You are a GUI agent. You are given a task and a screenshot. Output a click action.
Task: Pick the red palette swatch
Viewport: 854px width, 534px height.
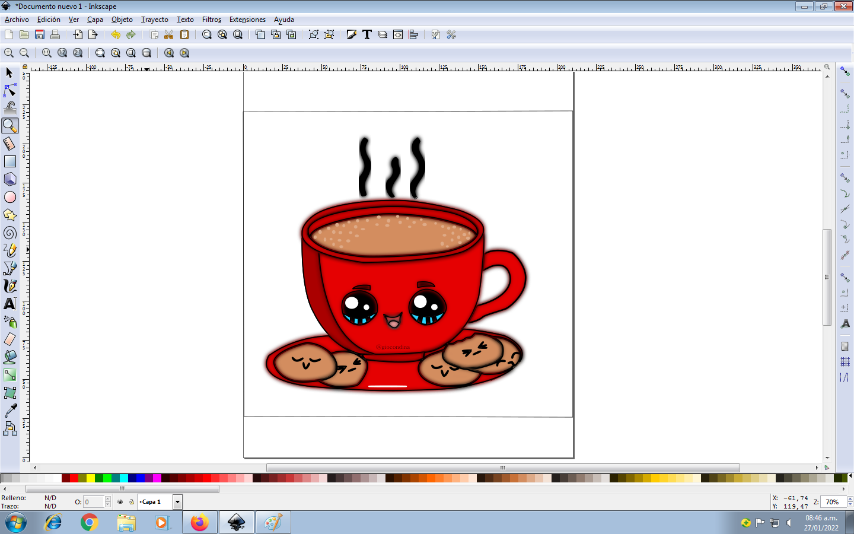coord(74,478)
